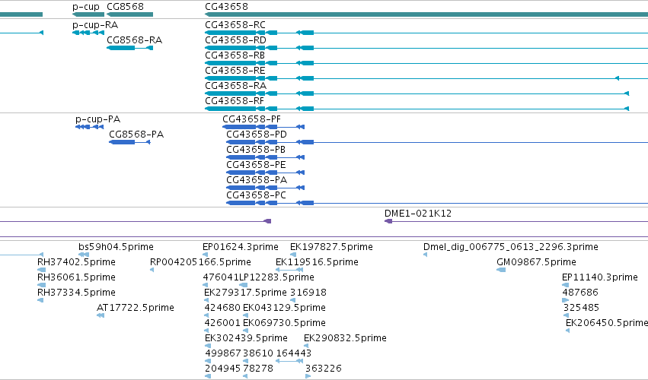
Task: Open the 363226 insertion label
Action: point(324,369)
